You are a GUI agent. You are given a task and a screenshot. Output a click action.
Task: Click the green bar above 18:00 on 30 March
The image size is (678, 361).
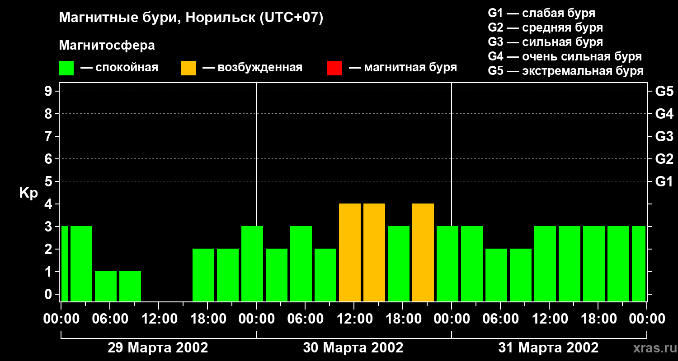399,264
